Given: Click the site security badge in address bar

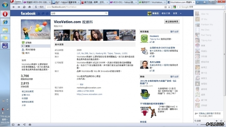Looking at the screenshot, I should [39, 7].
